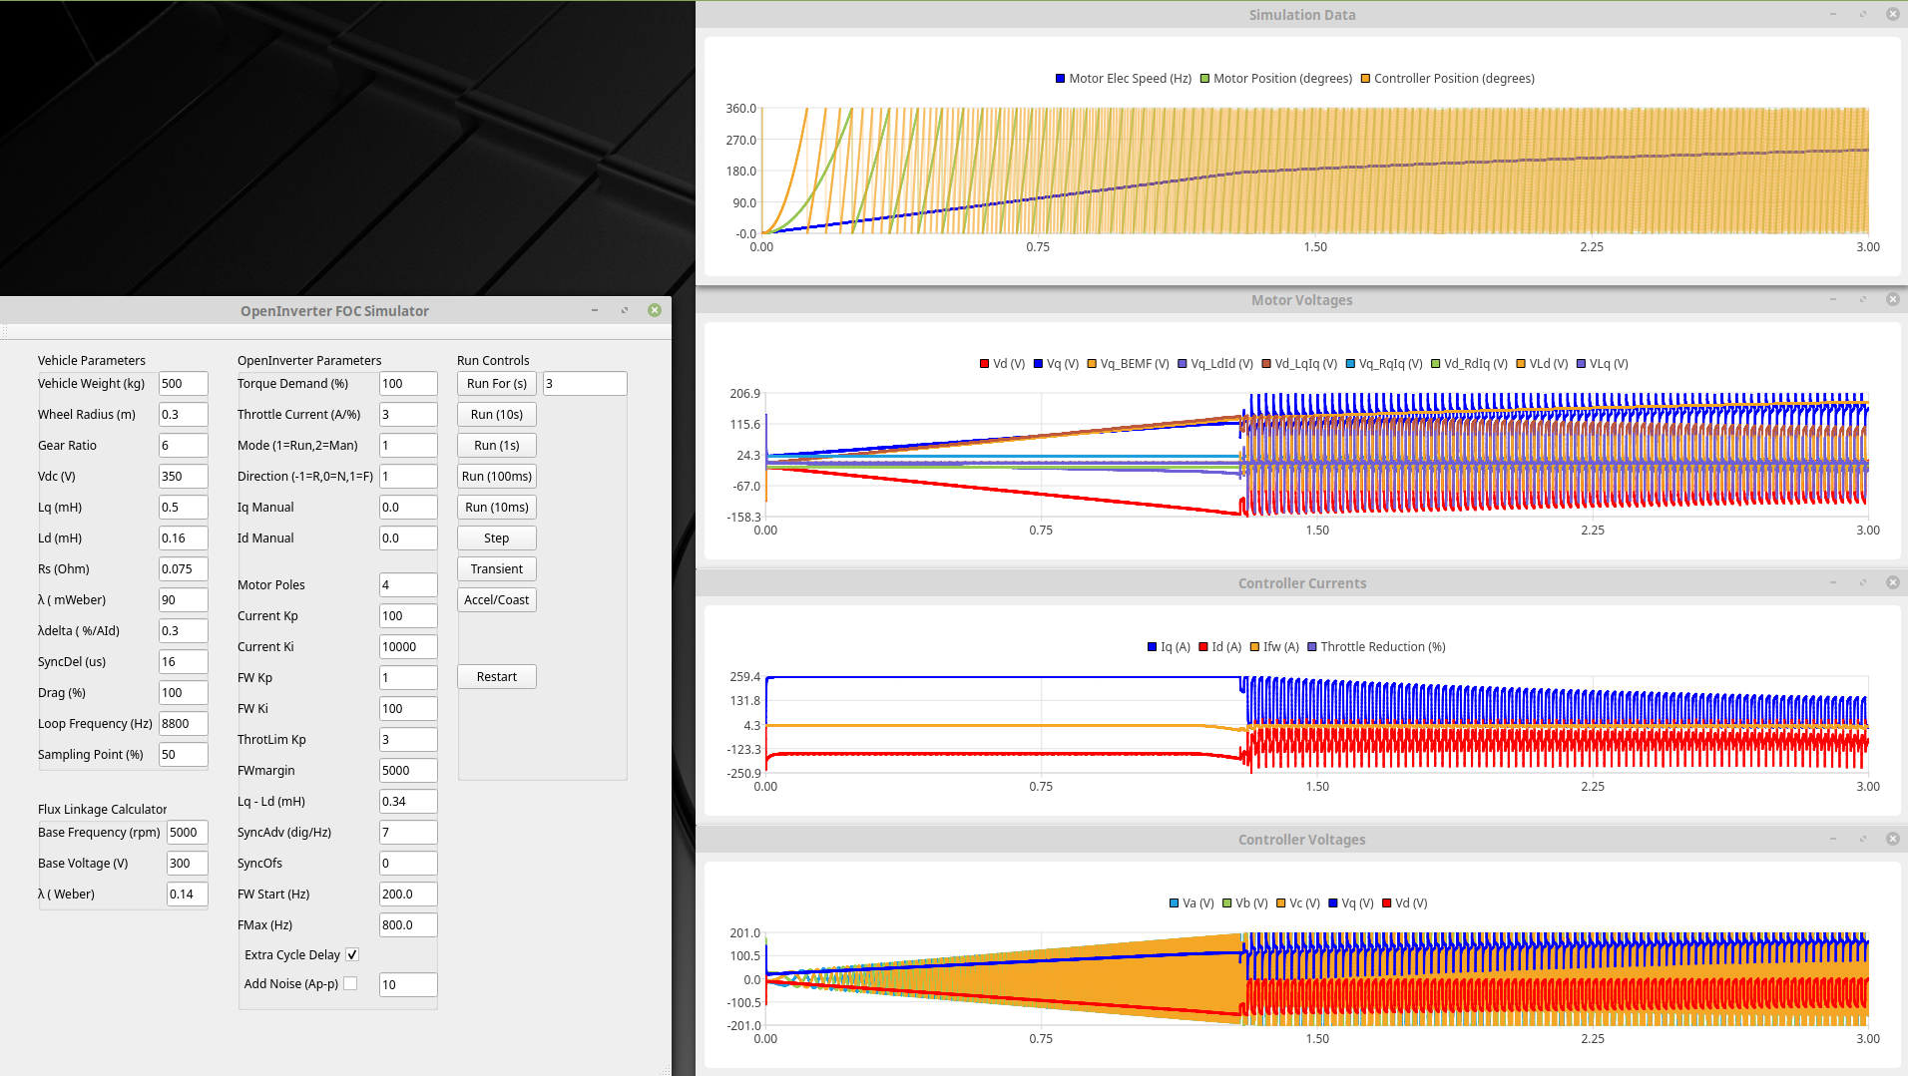This screenshot has width=1908, height=1076.
Task: Click the Step button
Action: (x=496, y=538)
